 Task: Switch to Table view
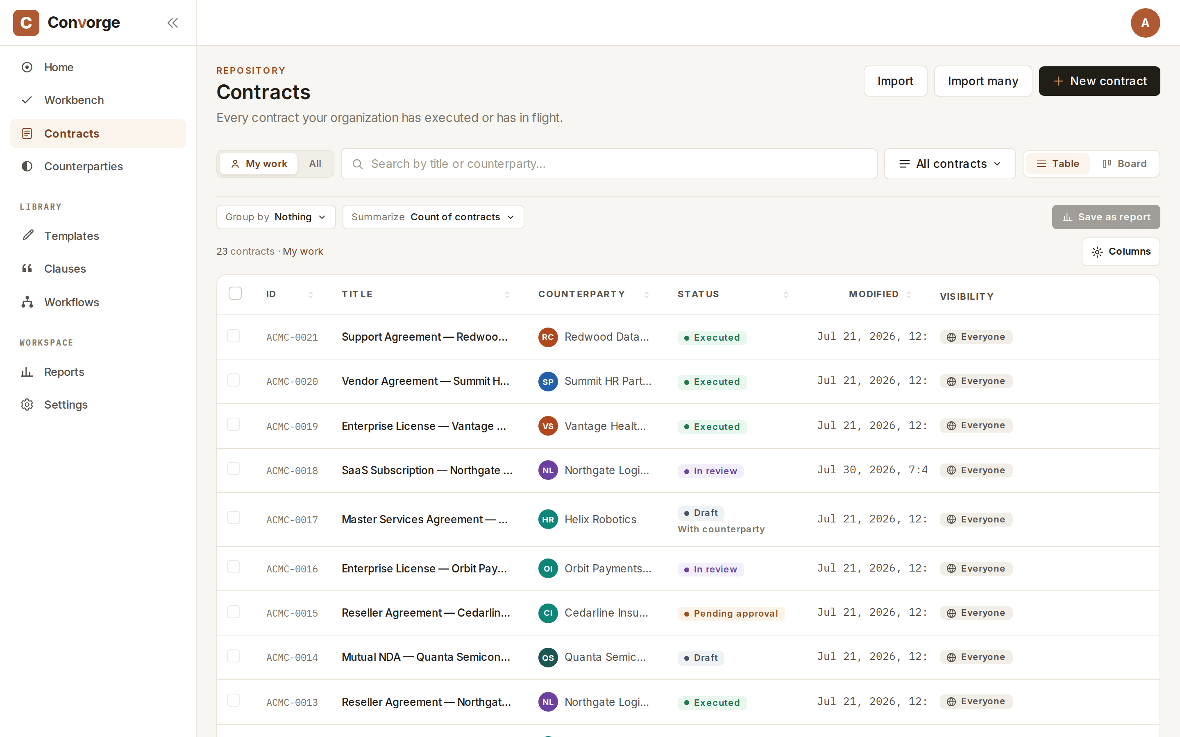[1057, 164]
